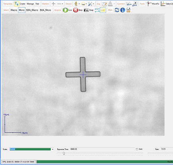Viewport: 173px width, 165px height.
Task: Expand dropdown arrow beside joystick icon
Action: point(79,4)
